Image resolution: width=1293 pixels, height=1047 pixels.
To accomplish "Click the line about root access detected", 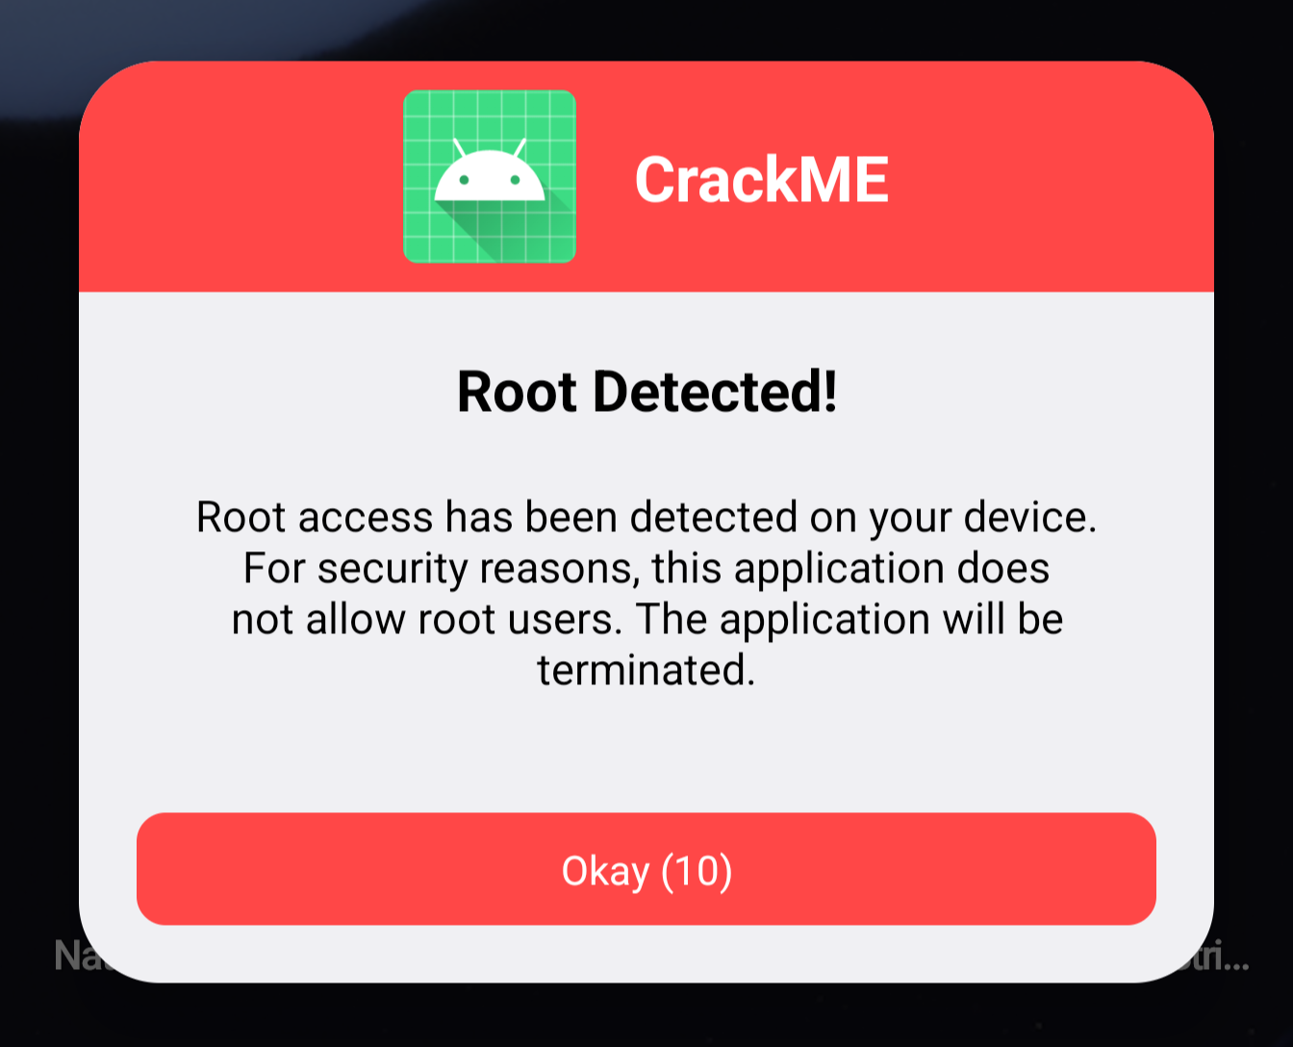I will 646,518.
